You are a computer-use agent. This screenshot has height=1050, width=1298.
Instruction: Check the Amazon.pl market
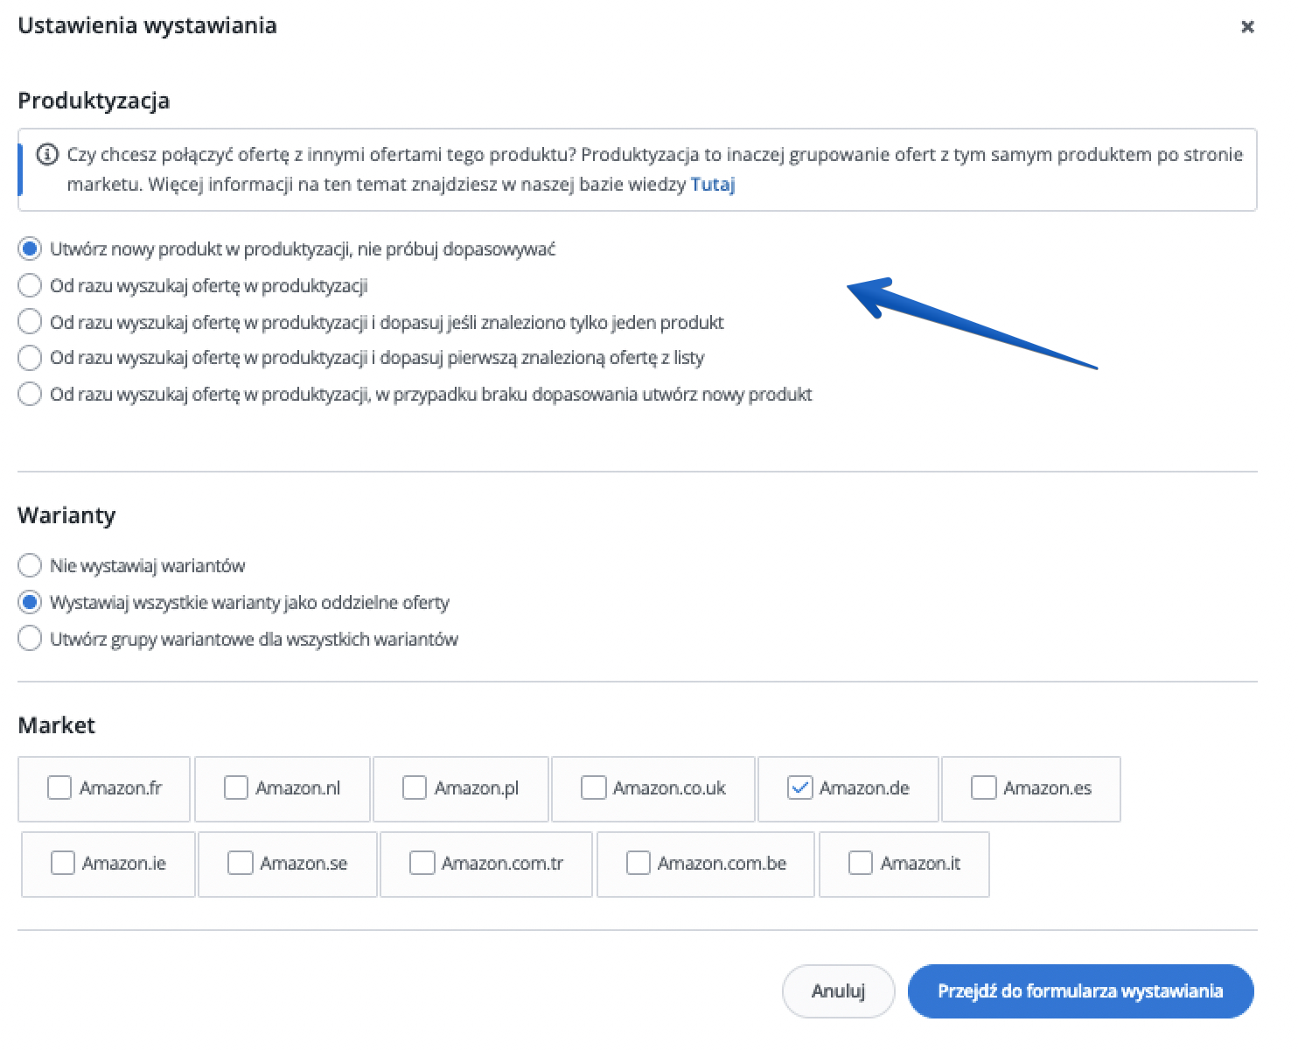point(415,788)
